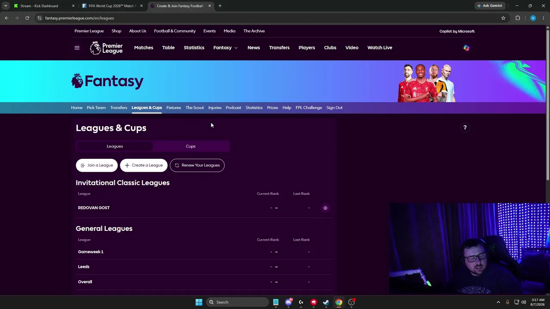The image size is (550, 309).
Task: Open Notepad from the taskbar
Action: point(276,302)
